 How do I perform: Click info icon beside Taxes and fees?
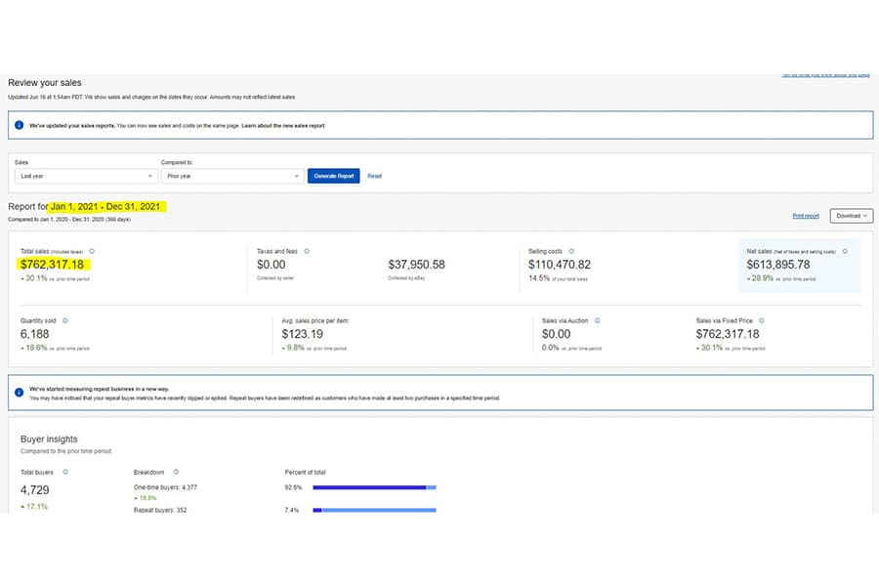(307, 251)
